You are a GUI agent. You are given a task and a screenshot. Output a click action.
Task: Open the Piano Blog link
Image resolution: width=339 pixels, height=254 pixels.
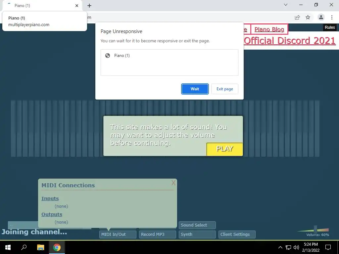pos(269,29)
